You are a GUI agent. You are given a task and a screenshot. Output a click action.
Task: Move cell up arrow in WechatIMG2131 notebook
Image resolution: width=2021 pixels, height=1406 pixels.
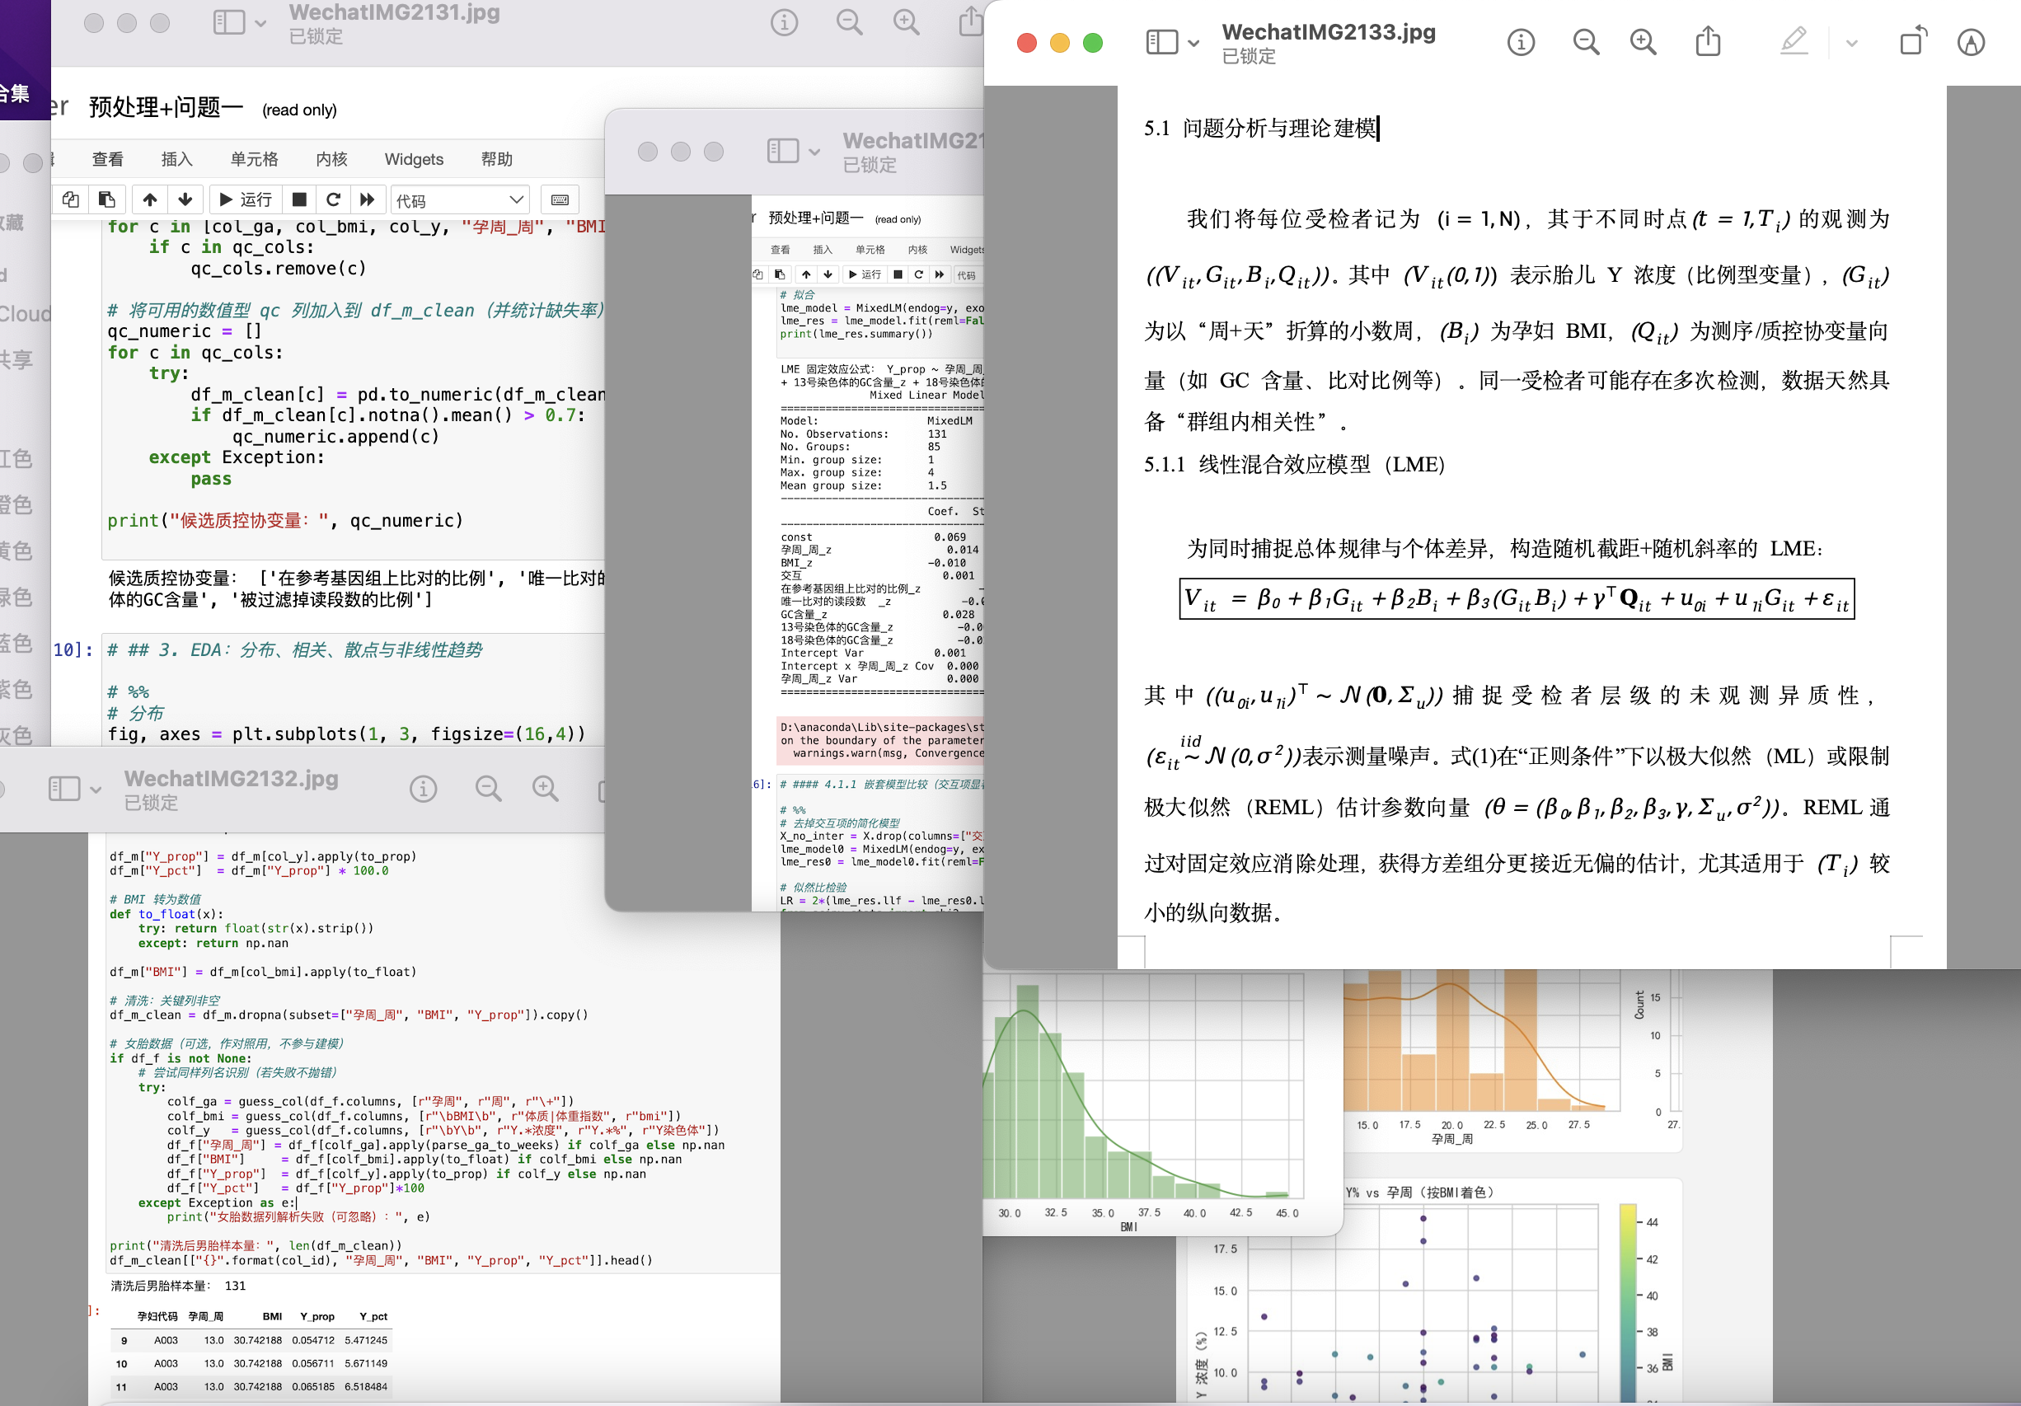click(x=150, y=199)
